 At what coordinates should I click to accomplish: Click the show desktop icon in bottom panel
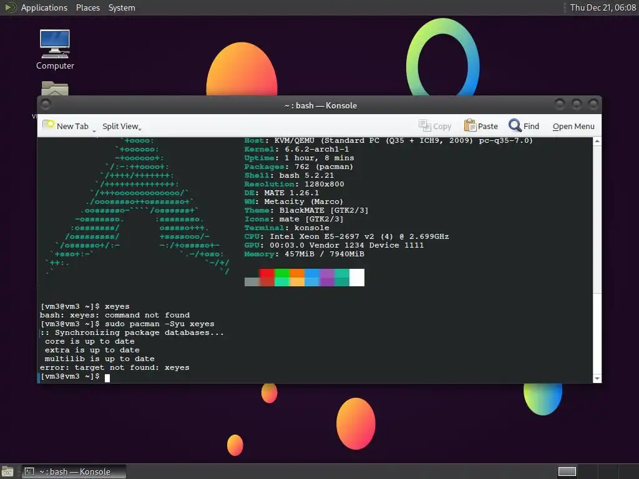click(x=7, y=472)
